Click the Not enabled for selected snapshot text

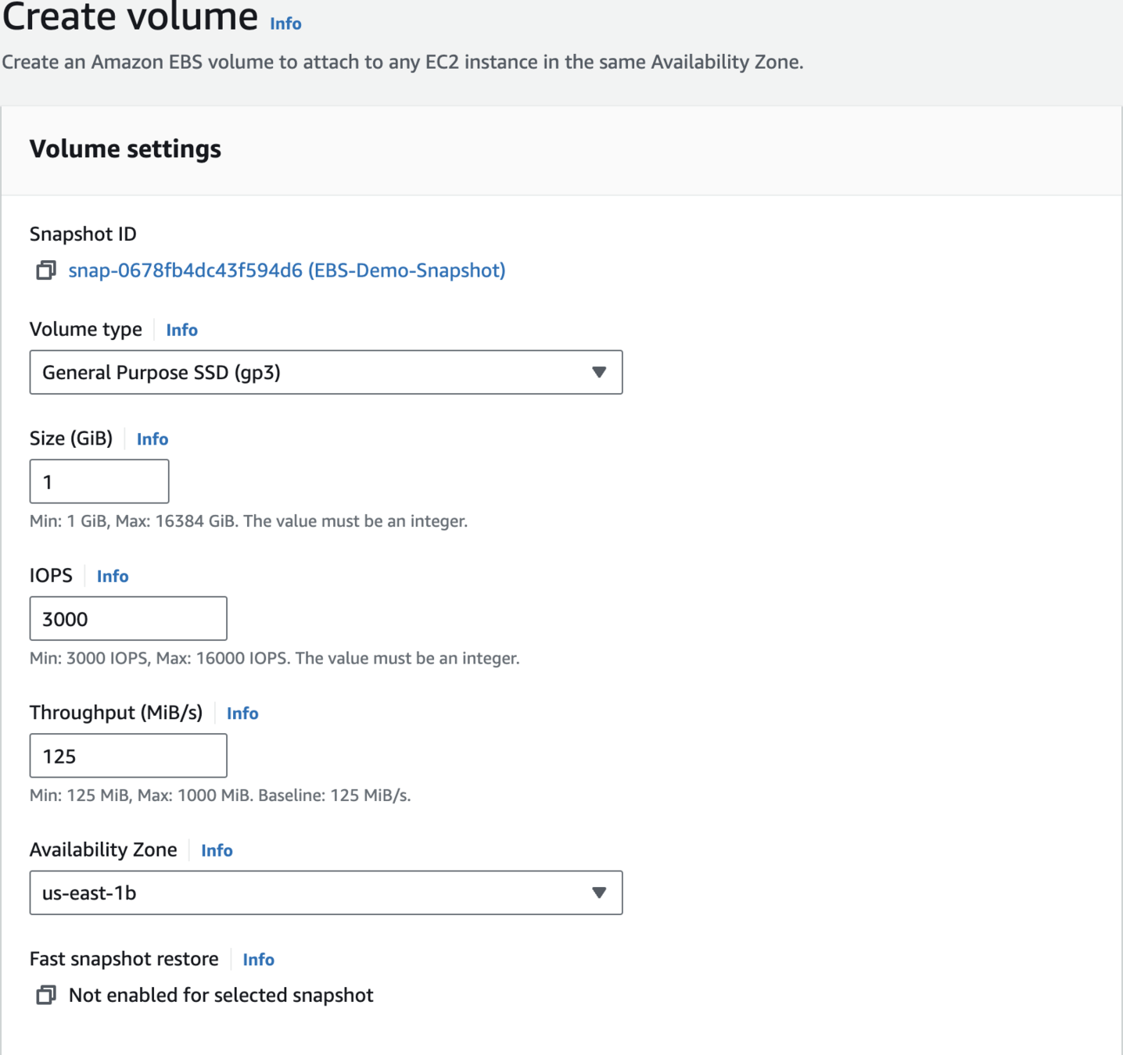pos(221,995)
